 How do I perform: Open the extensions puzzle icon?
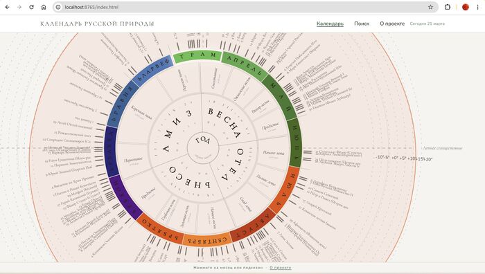pyautogui.click(x=448, y=7)
